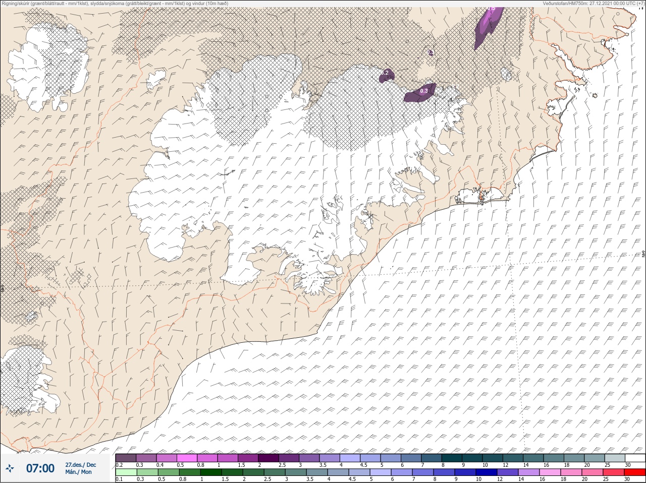Click the 0.5 label on the top purple streak
The image size is (646, 483).
tap(491, 9)
